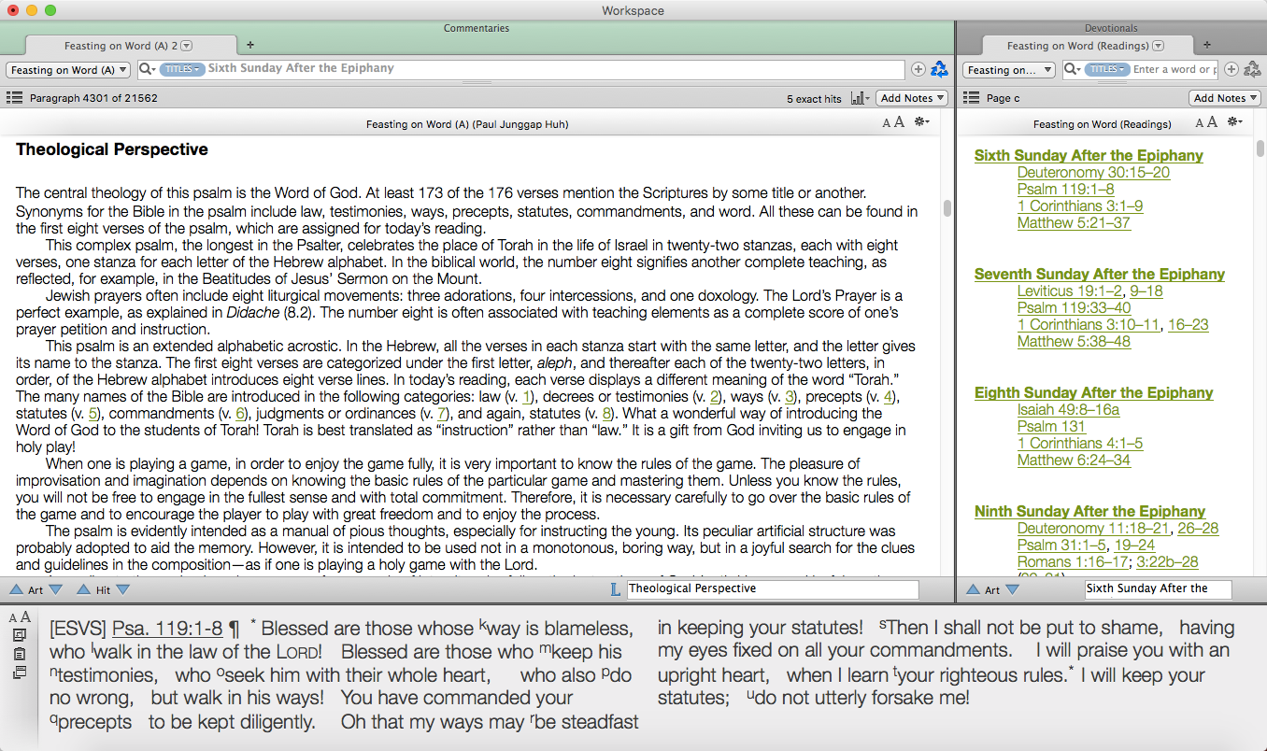The width and height of the screenshot is (1267, 751).
Task: Jump to next Hit
Action: [122, 589]
